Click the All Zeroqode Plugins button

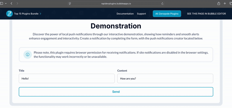[x=167, y=14]
